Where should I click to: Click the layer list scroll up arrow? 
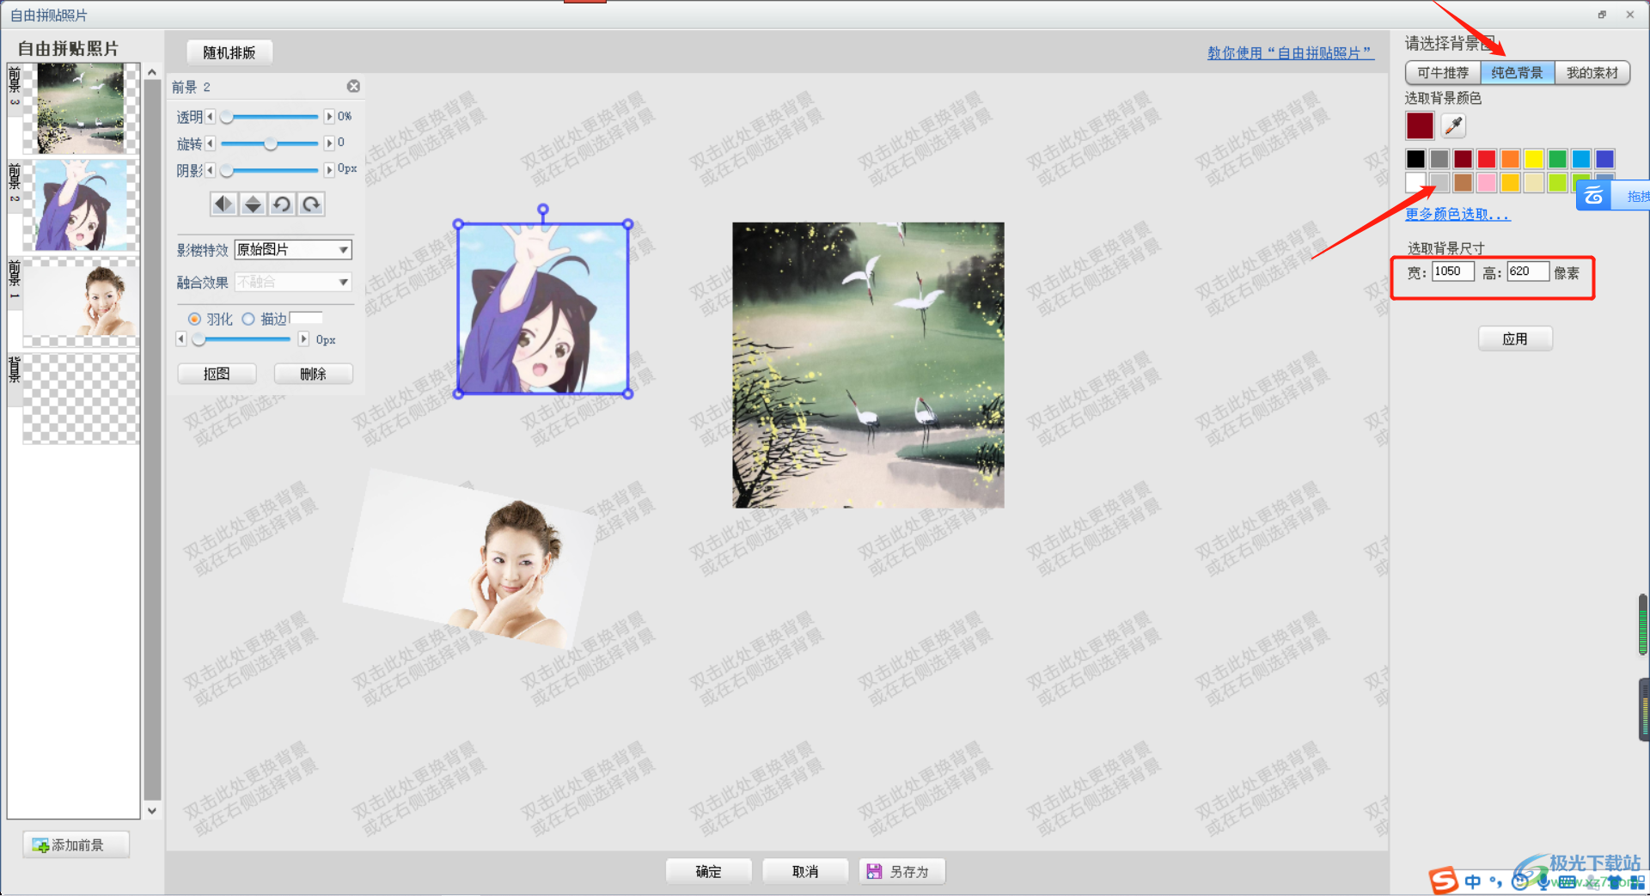click(152, 72)
